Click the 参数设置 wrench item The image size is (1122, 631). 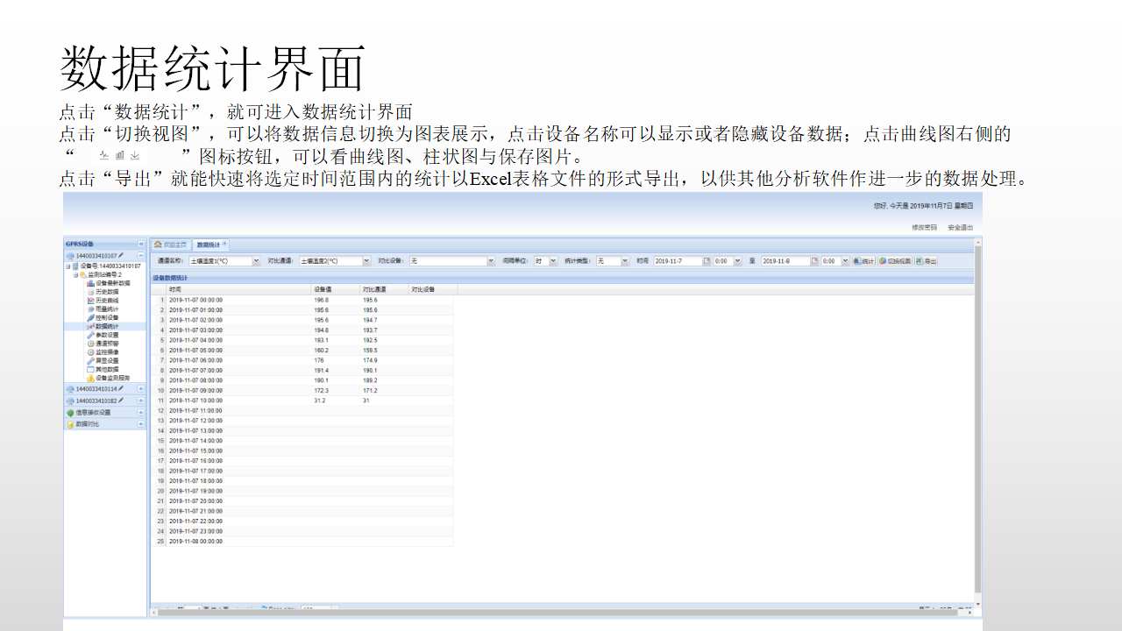click(x=107, y=335)
